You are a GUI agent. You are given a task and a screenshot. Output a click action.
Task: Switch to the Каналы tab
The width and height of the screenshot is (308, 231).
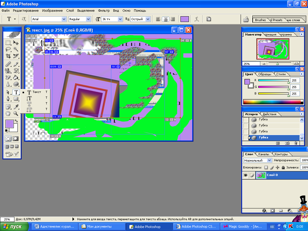pos(263,154)
